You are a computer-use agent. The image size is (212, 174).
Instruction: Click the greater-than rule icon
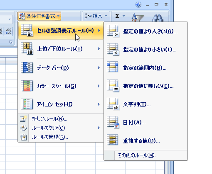[x=113, y=31]
